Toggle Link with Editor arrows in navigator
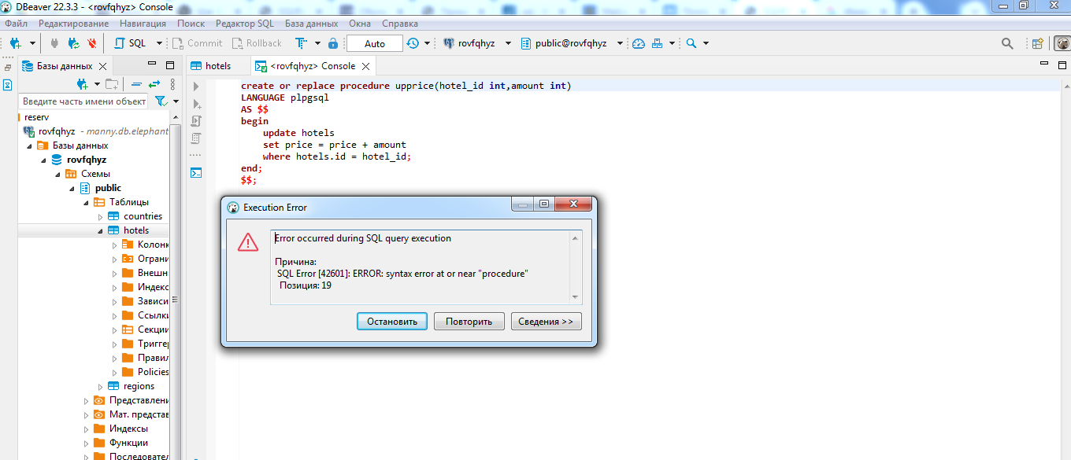 pyautogui.click(x=154, y=84)
